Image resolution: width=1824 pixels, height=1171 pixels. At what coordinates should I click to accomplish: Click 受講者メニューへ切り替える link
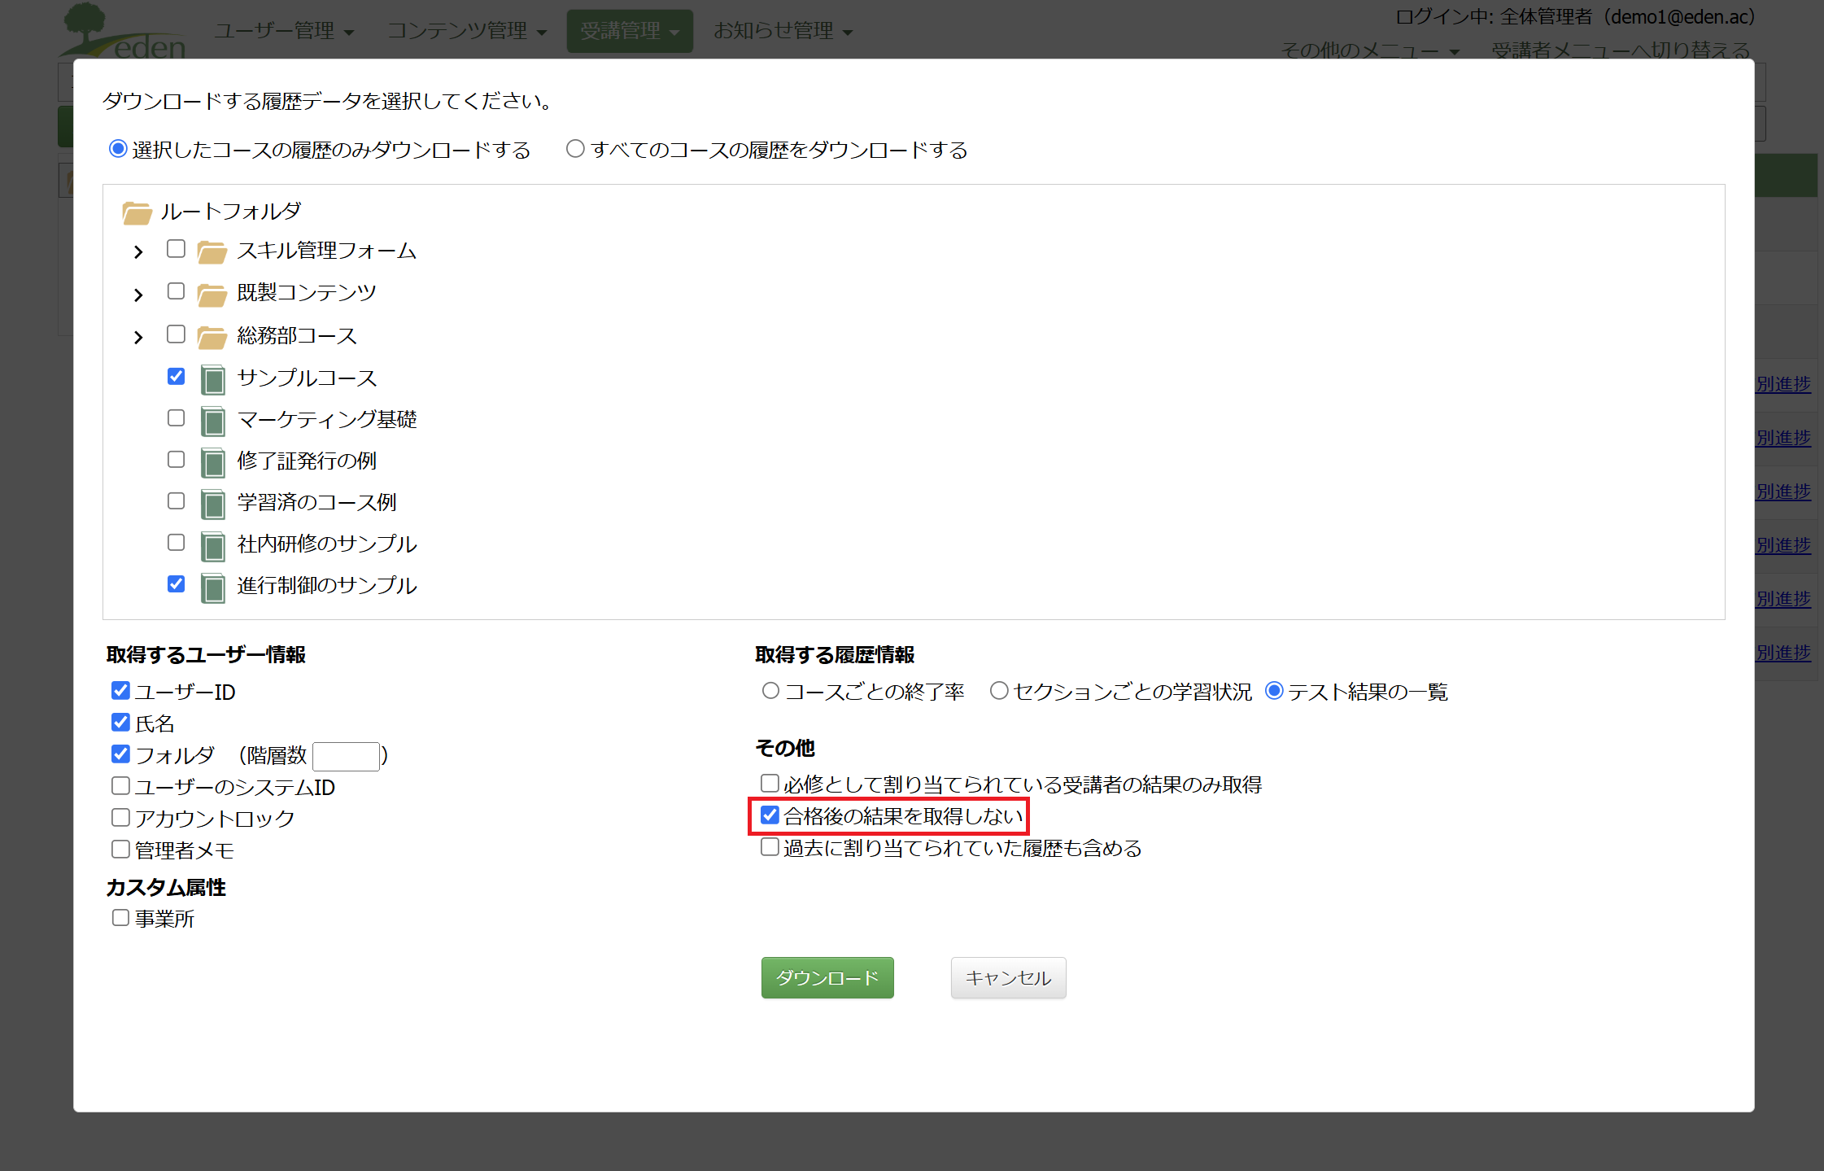pyautogui.click(x=1621, y=50)
